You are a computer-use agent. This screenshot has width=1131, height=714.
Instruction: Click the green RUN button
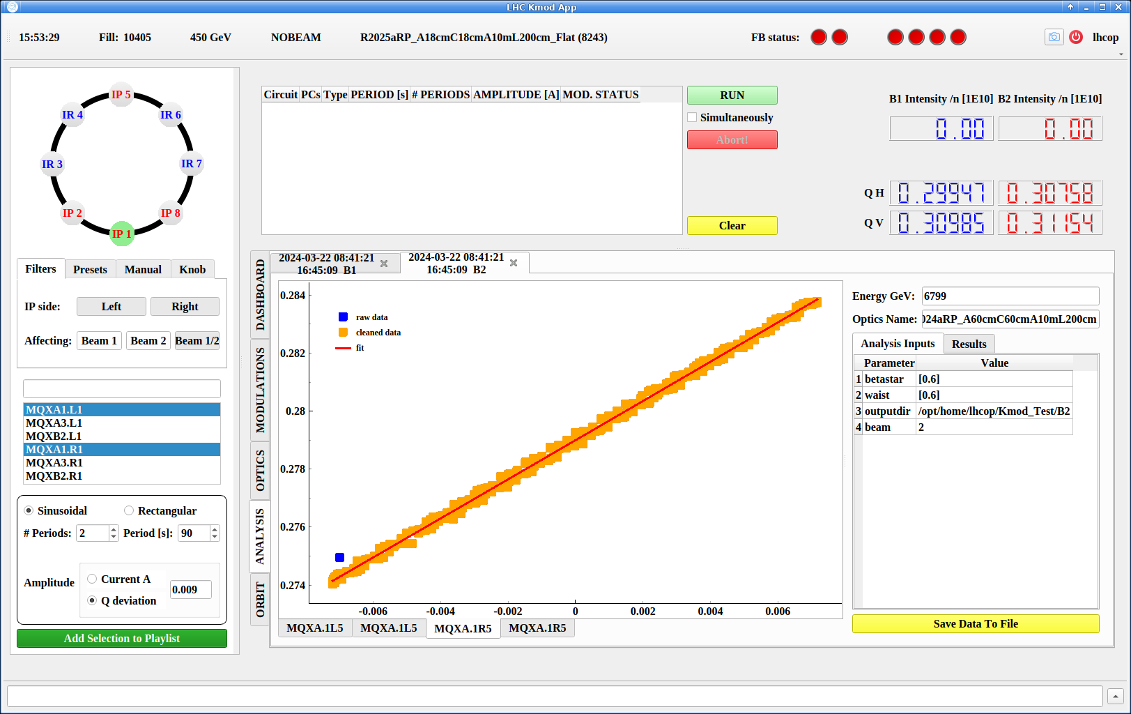(x=732, y=95)
